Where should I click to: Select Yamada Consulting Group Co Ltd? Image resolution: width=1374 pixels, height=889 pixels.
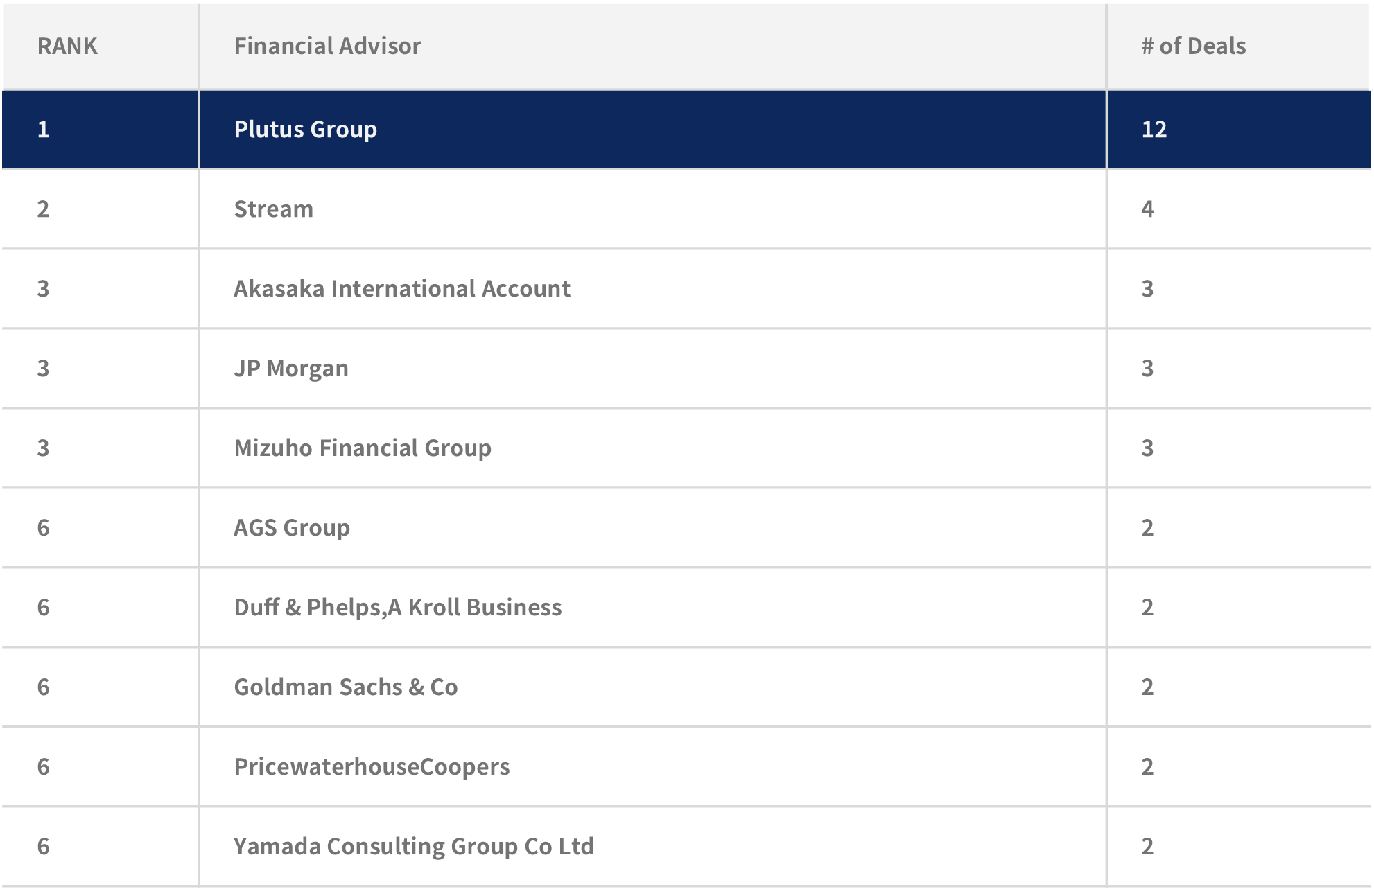point(414,847)
